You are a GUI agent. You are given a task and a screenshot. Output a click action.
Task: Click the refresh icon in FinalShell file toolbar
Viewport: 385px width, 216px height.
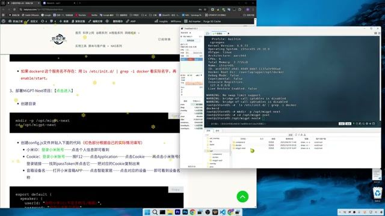click(x=296, y=135)
